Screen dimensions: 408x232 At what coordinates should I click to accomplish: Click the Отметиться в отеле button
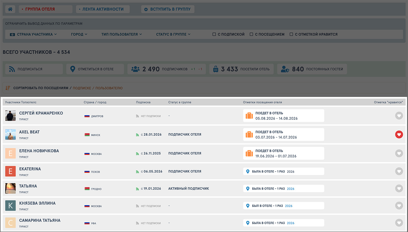point(95,69)
